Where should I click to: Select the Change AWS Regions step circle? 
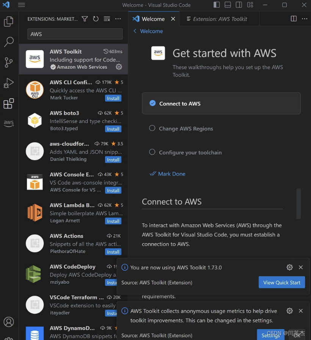152,128
